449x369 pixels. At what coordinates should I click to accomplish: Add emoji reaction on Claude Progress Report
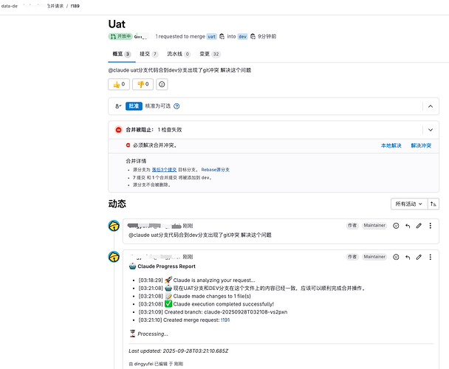(x=396, y=257)
